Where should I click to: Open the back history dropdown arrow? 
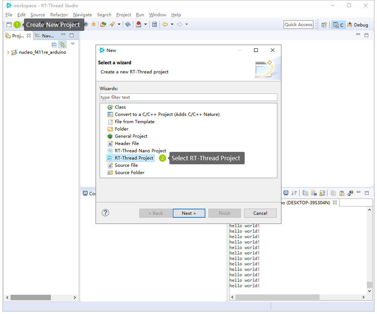pyautogui.click(x=172, y=24)
